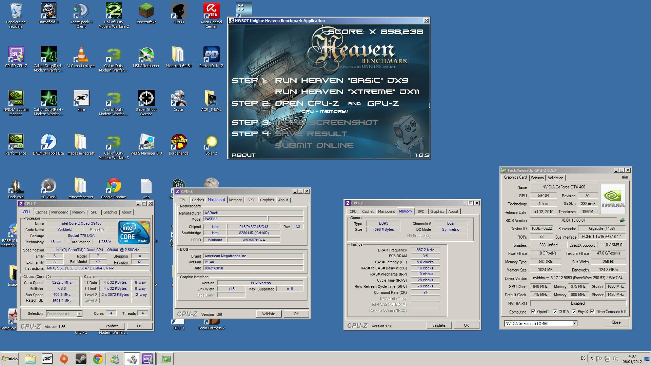Image resolution: width=651 pixels, height=366 pixels.
Task: Click the ES language indicator in taskbar
Action: 583,358
